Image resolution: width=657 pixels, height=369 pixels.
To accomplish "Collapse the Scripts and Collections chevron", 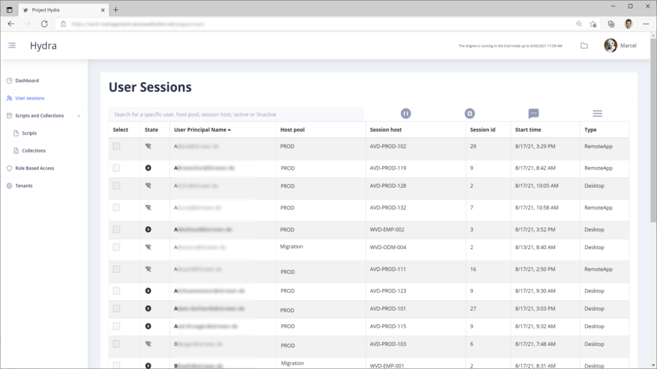I will 79,116.
